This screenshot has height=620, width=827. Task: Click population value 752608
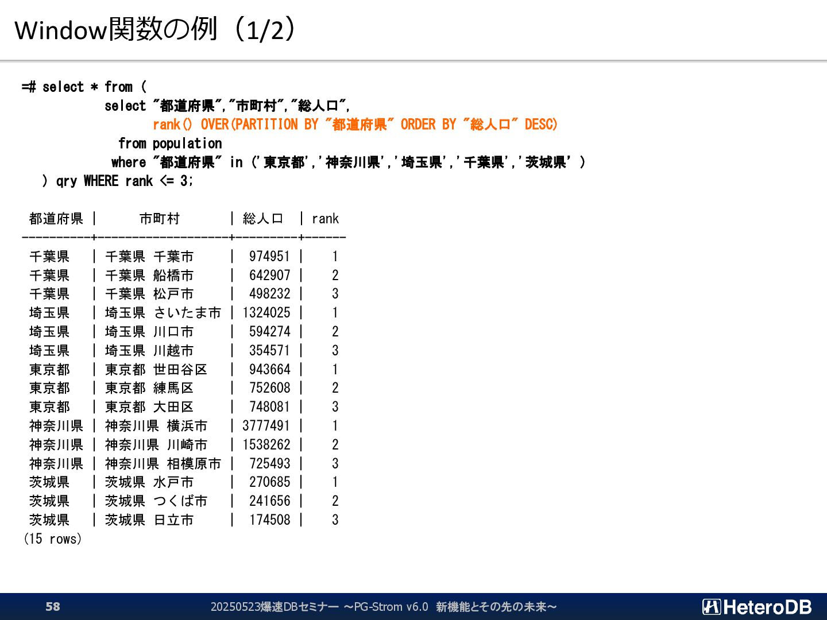(x=269, y=388)
